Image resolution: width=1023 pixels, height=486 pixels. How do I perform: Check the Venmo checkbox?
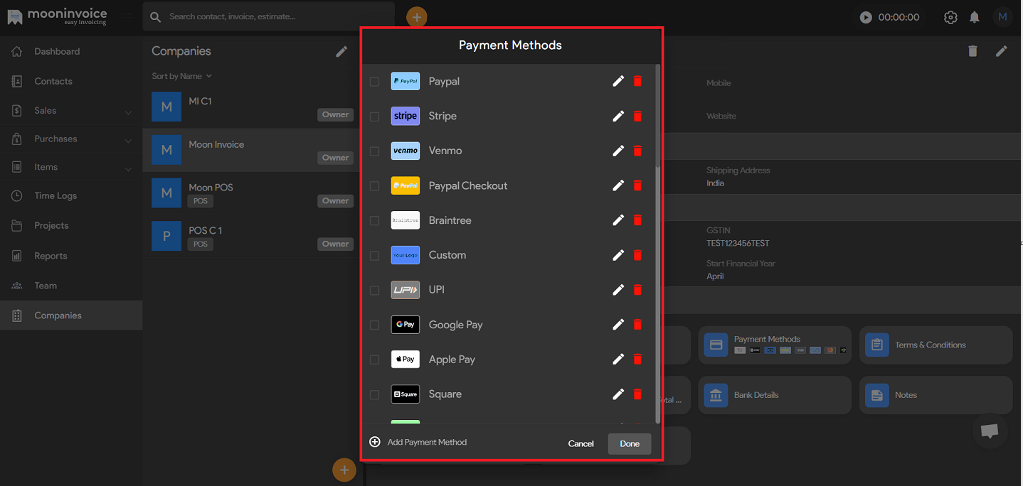point(374,151)
